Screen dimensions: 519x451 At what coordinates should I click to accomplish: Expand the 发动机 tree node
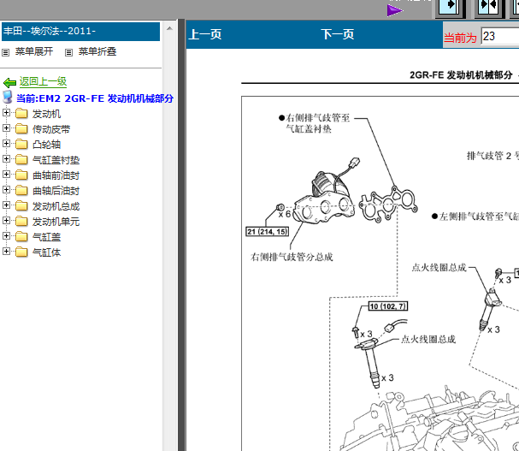pos(6,113)
